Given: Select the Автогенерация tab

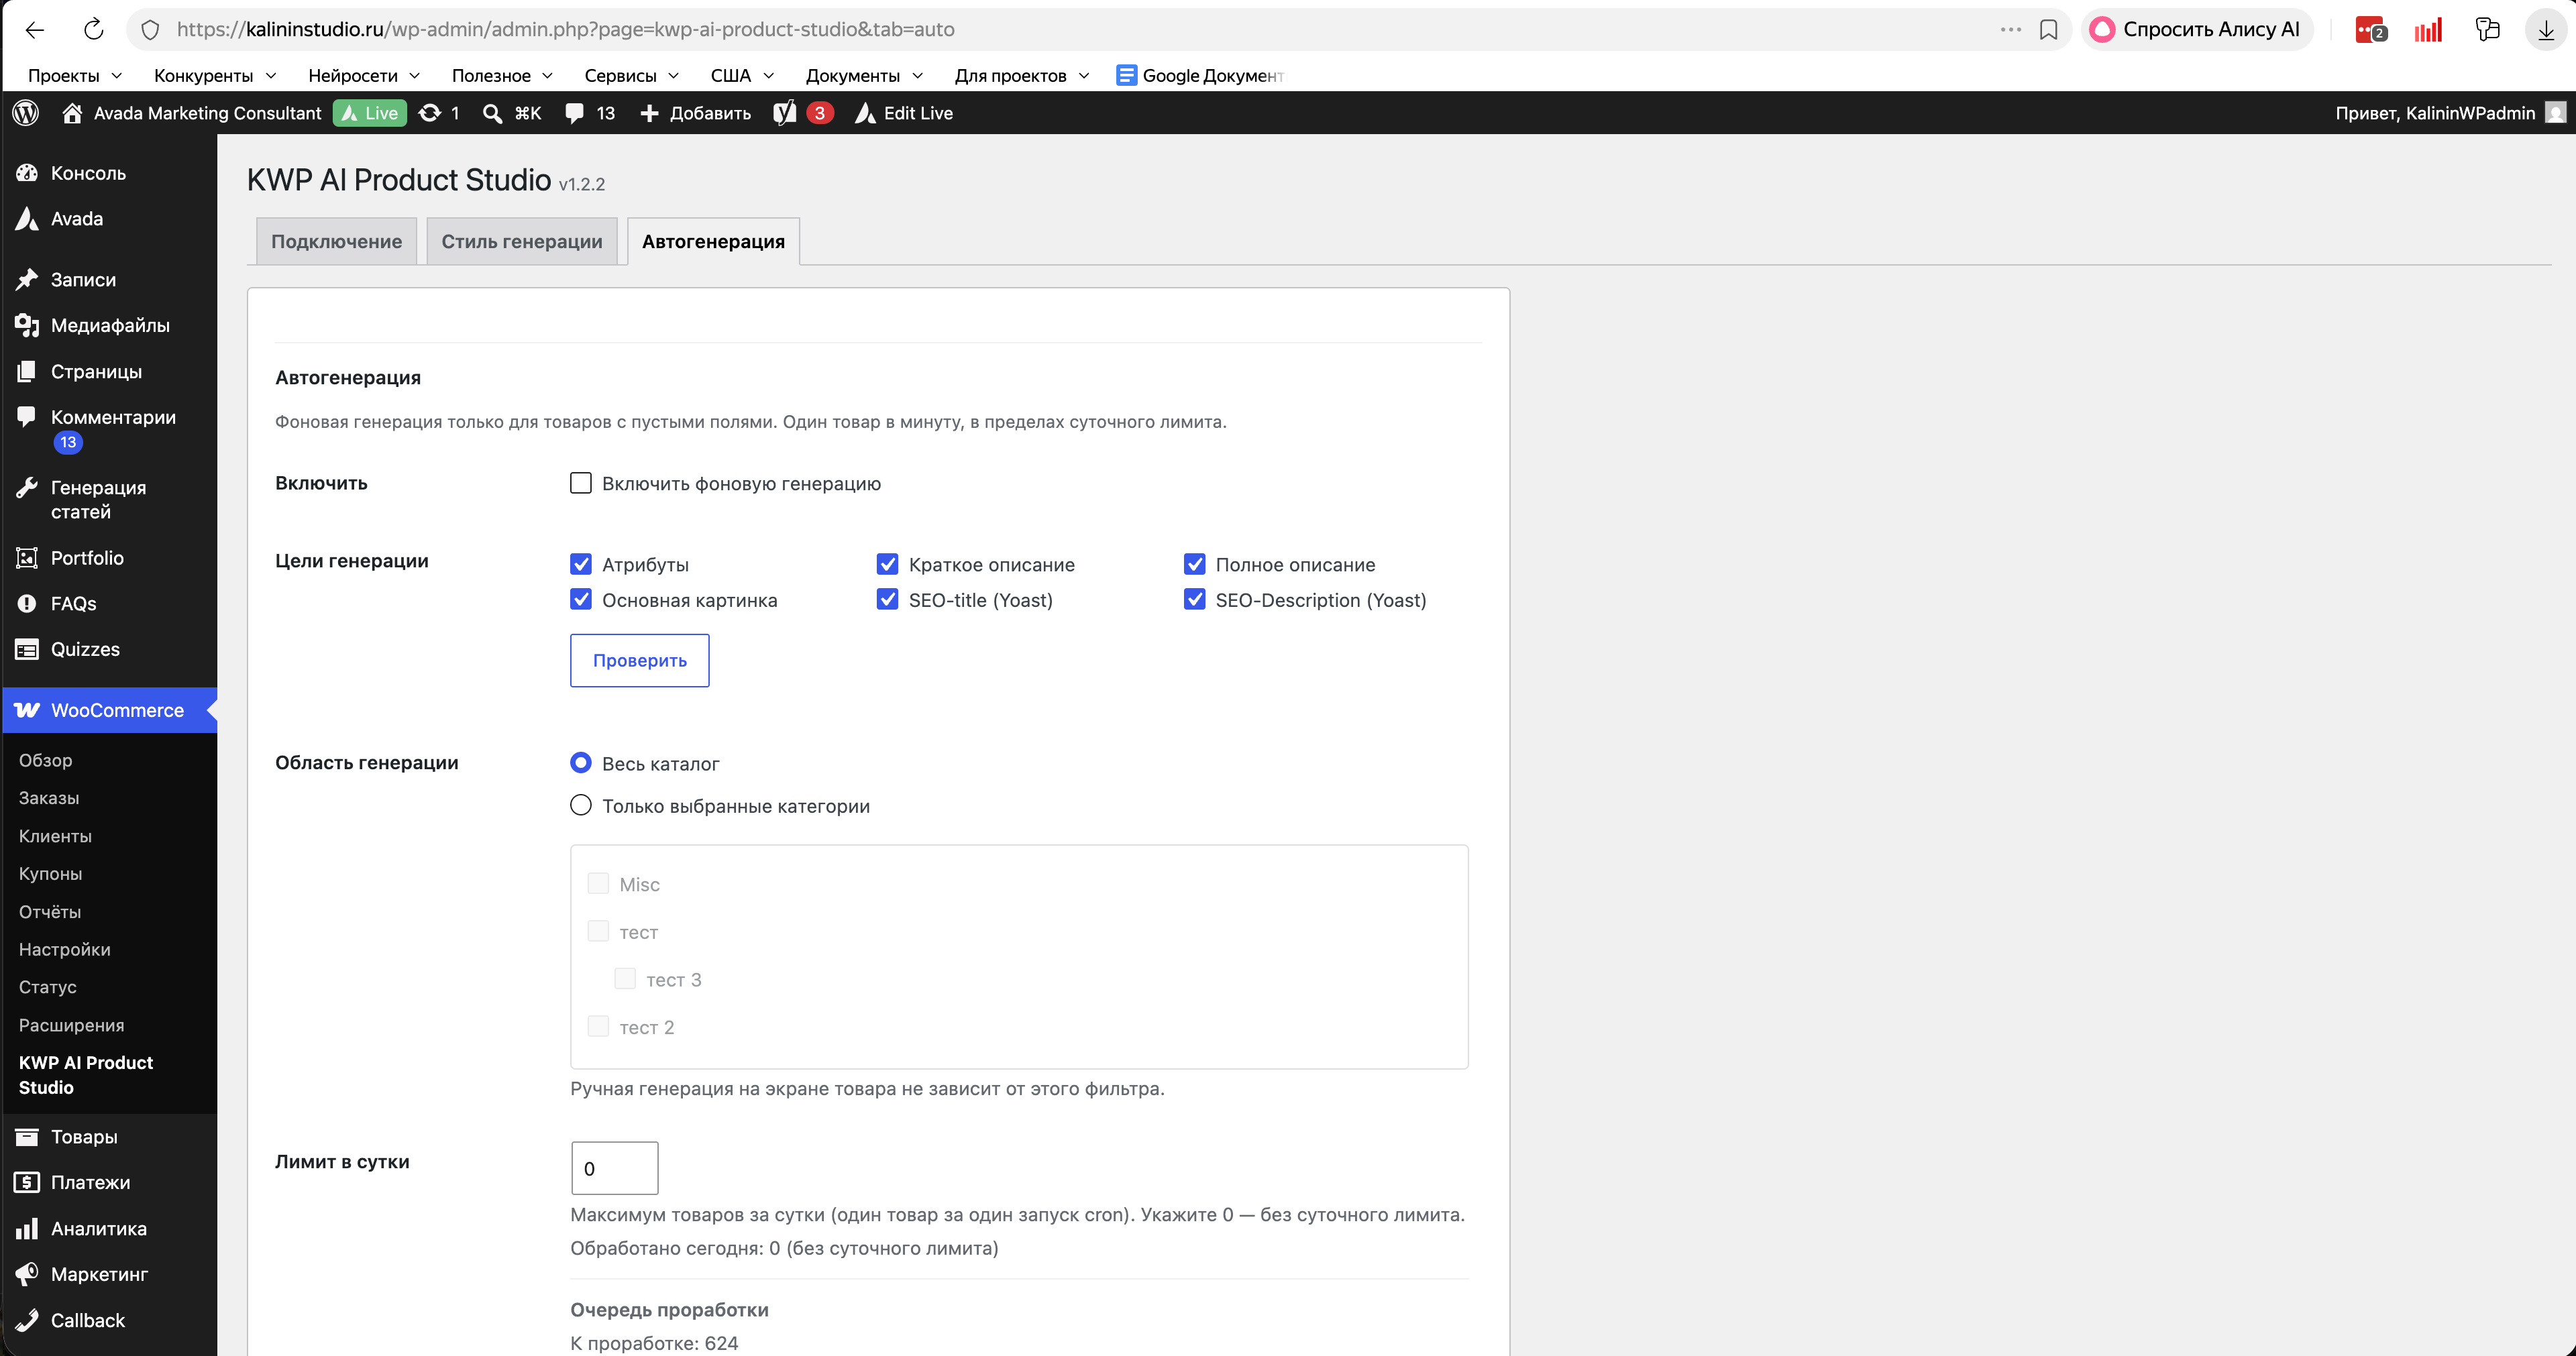Looking at the screenshot, I should point(713,241).
